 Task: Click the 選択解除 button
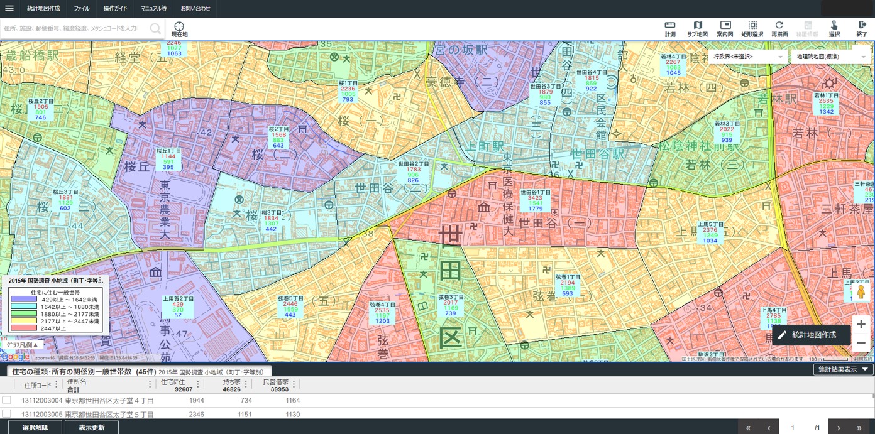pyautogui.click(x=35, y=428)
